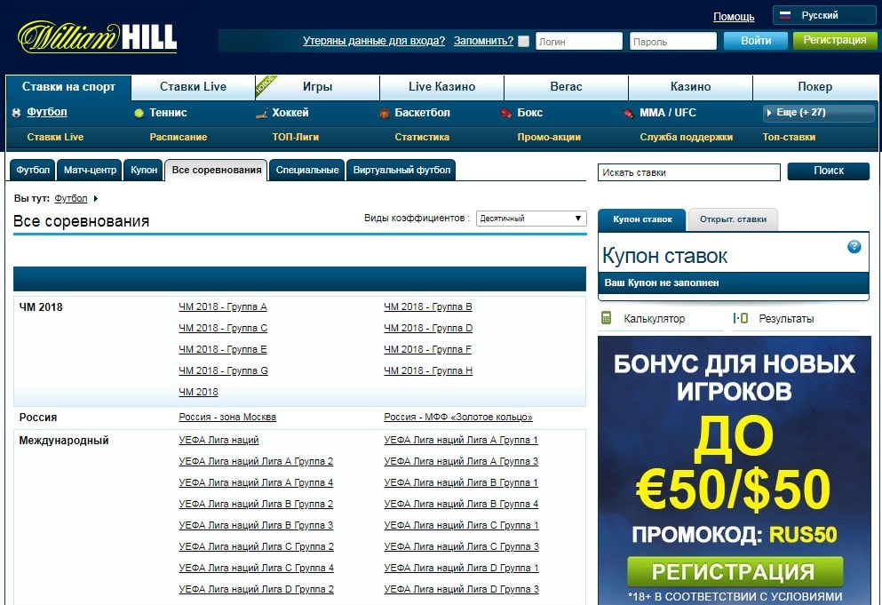This screenshot has height=605, width=882.
Task: Click the Баскетбол sport link
Action: coord(423,113)
